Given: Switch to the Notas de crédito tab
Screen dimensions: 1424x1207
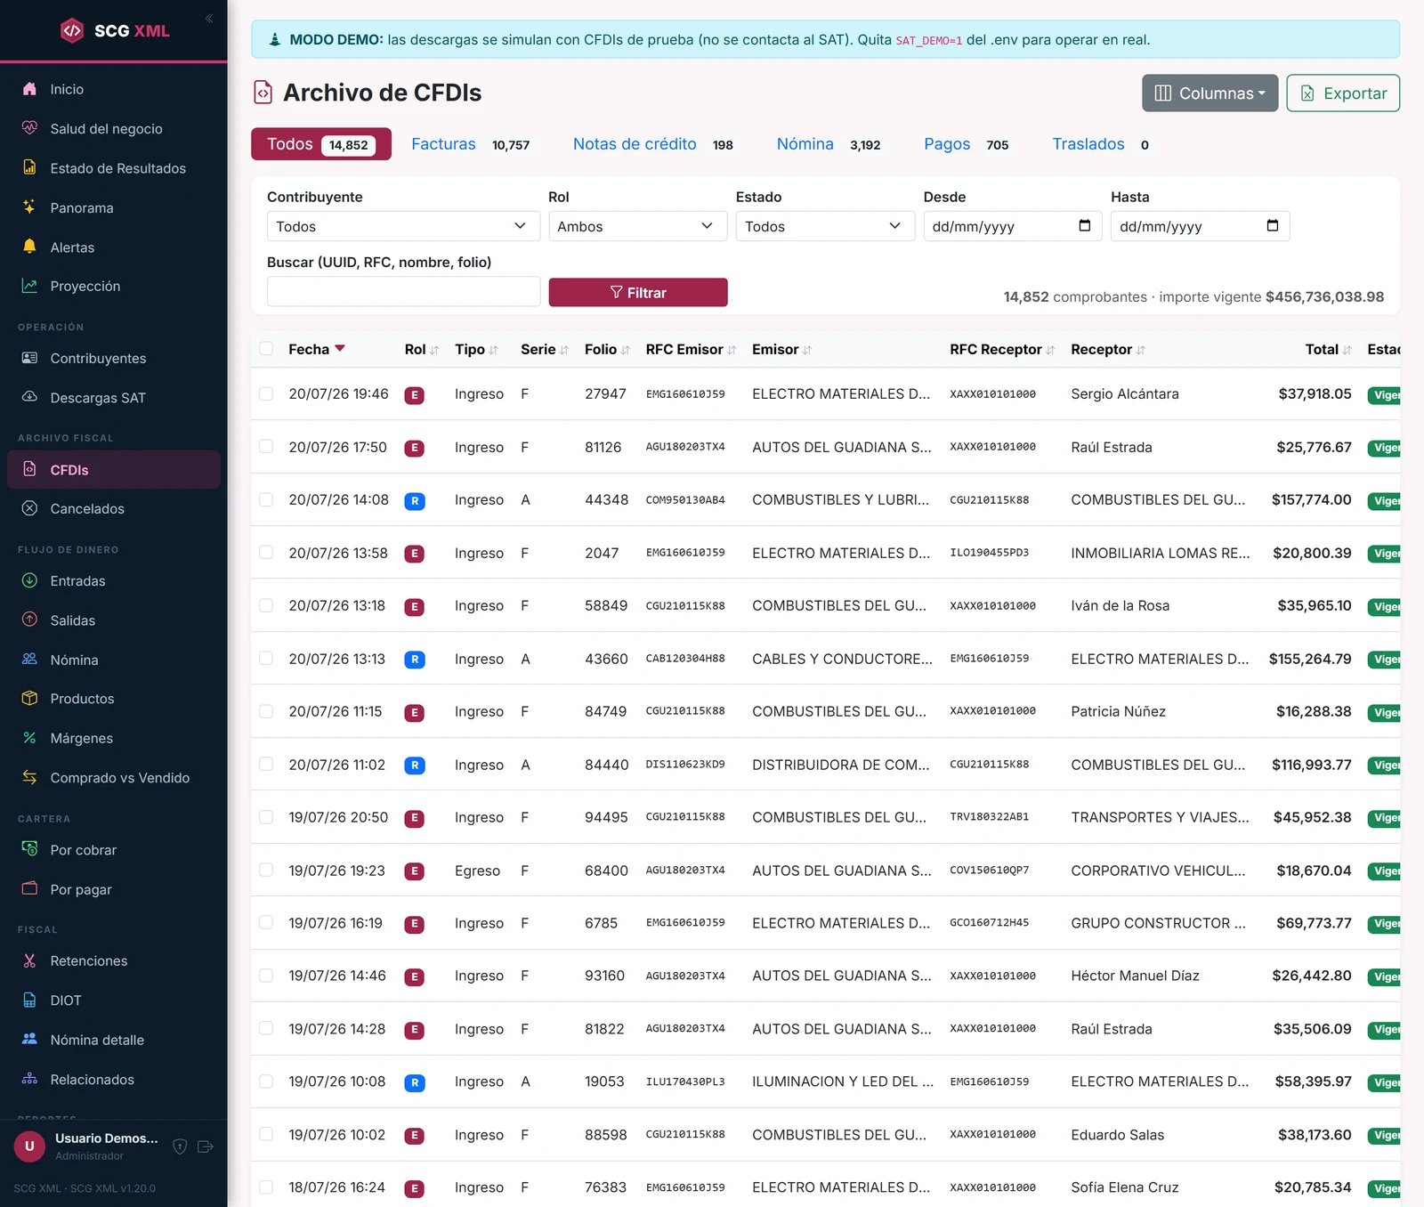Looking at the screenshot, I should pos(652,144).
